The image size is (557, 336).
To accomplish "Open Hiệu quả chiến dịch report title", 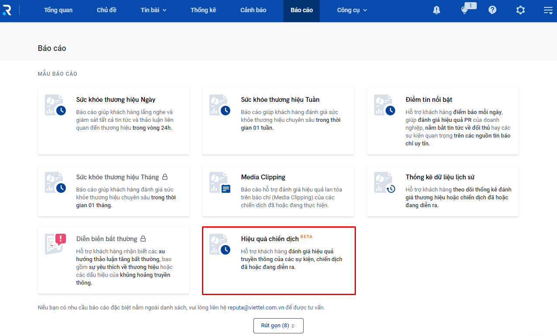I will pyautogui.click(x=270, y=239).
